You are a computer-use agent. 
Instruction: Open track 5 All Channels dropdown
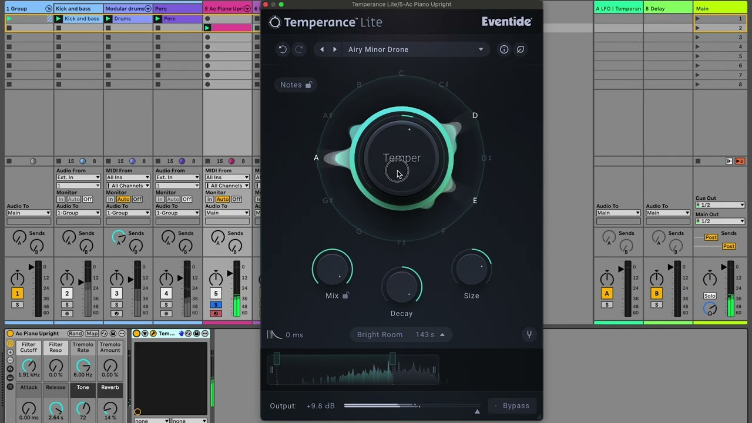coord(227,186)
